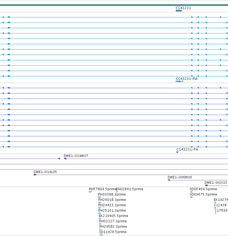The width and height of the screenshot is (228, 236).
Task: Click the RH29582.3prime EST label
Action: [x=113, y=227]
